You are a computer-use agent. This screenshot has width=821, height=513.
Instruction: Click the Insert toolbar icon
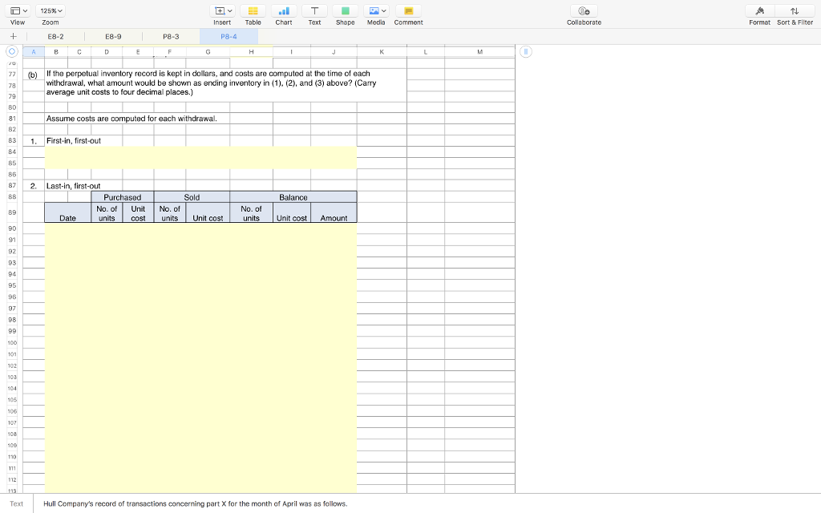click(217, 10)
